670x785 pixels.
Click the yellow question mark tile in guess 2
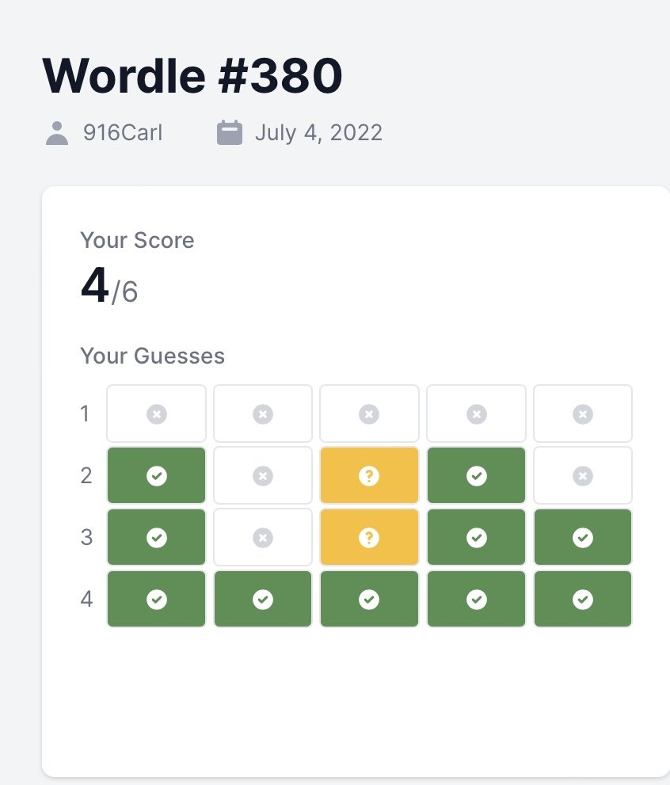point(369,475)
